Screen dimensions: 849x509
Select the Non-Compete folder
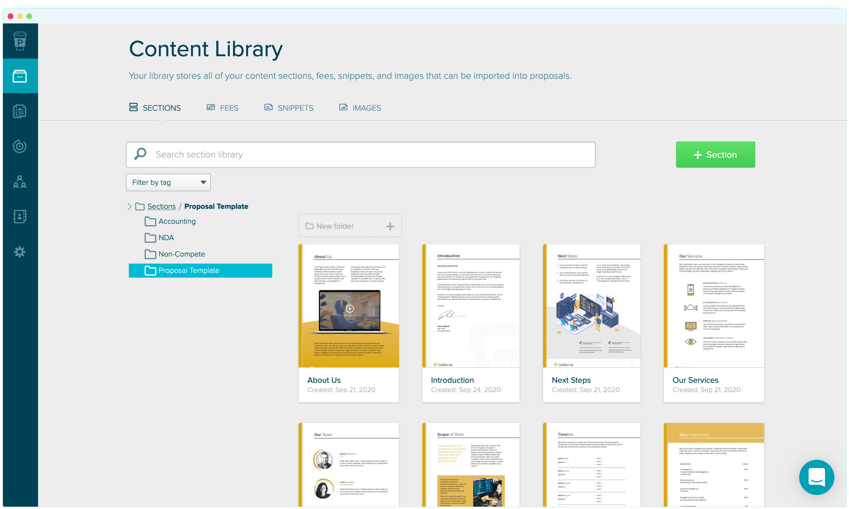[x=181, y=254]
